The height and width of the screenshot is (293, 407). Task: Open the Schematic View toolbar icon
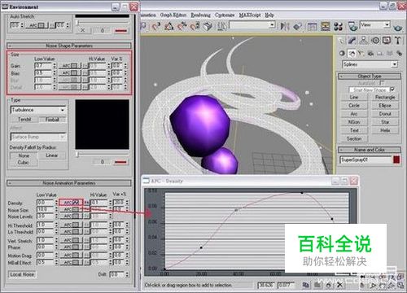pyautogui.click(x=326, y=26)
